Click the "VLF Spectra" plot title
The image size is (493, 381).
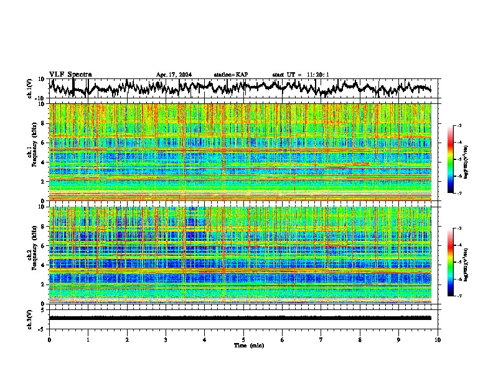70,75
